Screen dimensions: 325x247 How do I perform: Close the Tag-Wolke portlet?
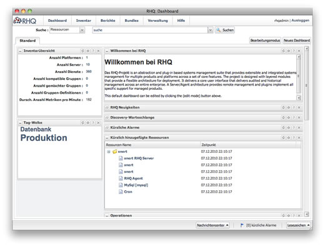click(98, 123)
